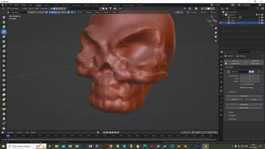Switch to the Sculpting workspace tab

[56, 5]
